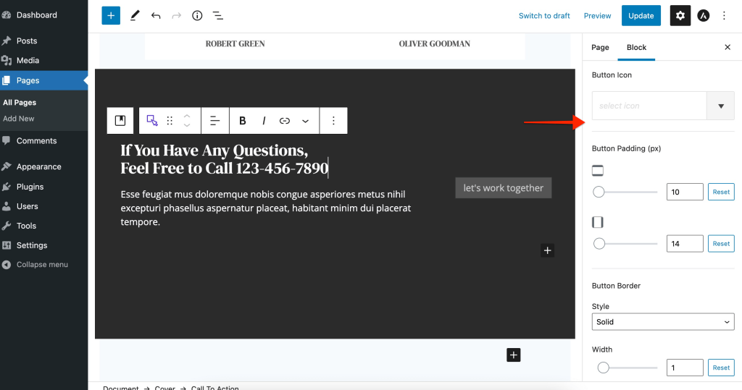Open the list view outline icon
742x390 pixels.
[x=217, y=15]
